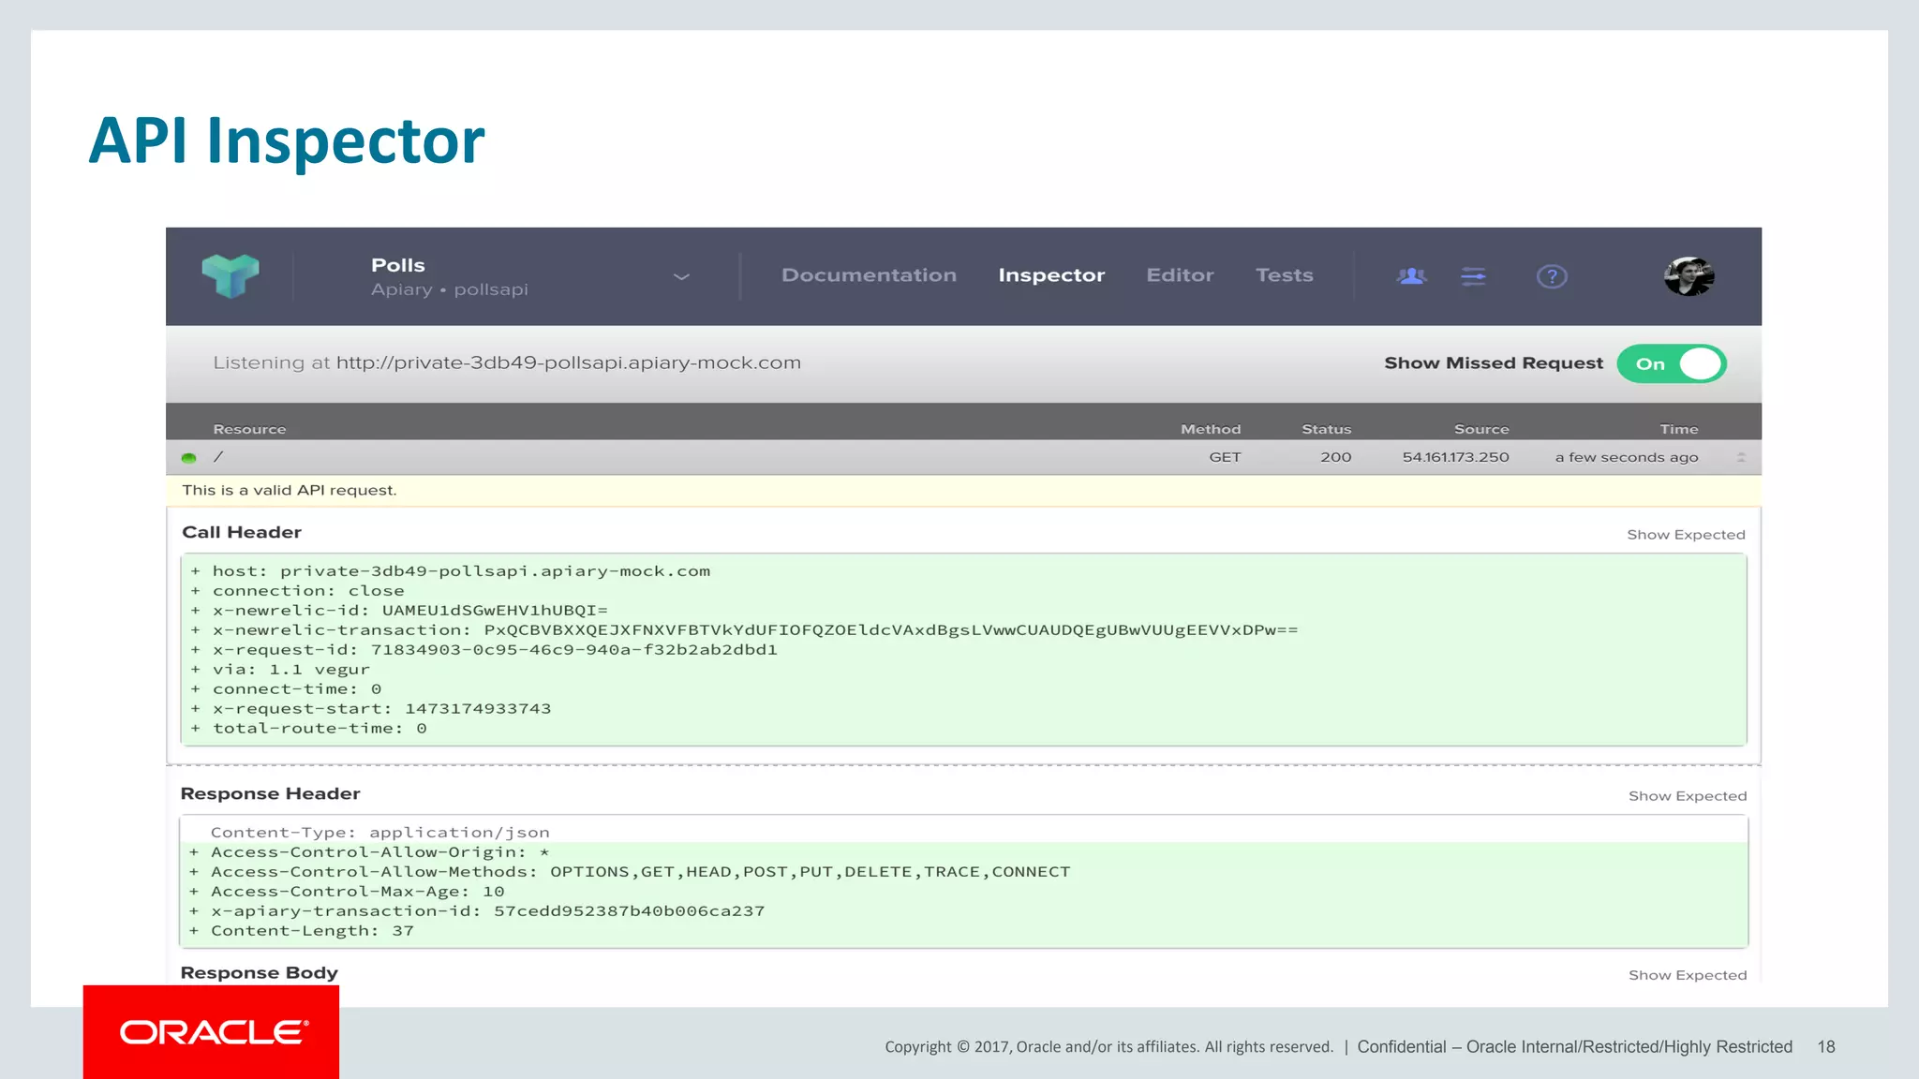Expand the Polls API project dropdown
The width and height of the screenshot is (1919, 1079).
(681, 276)
